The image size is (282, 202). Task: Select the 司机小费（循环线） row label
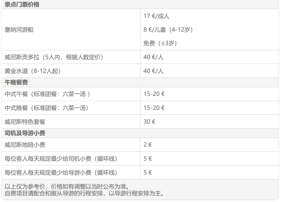tap(60, 159)
